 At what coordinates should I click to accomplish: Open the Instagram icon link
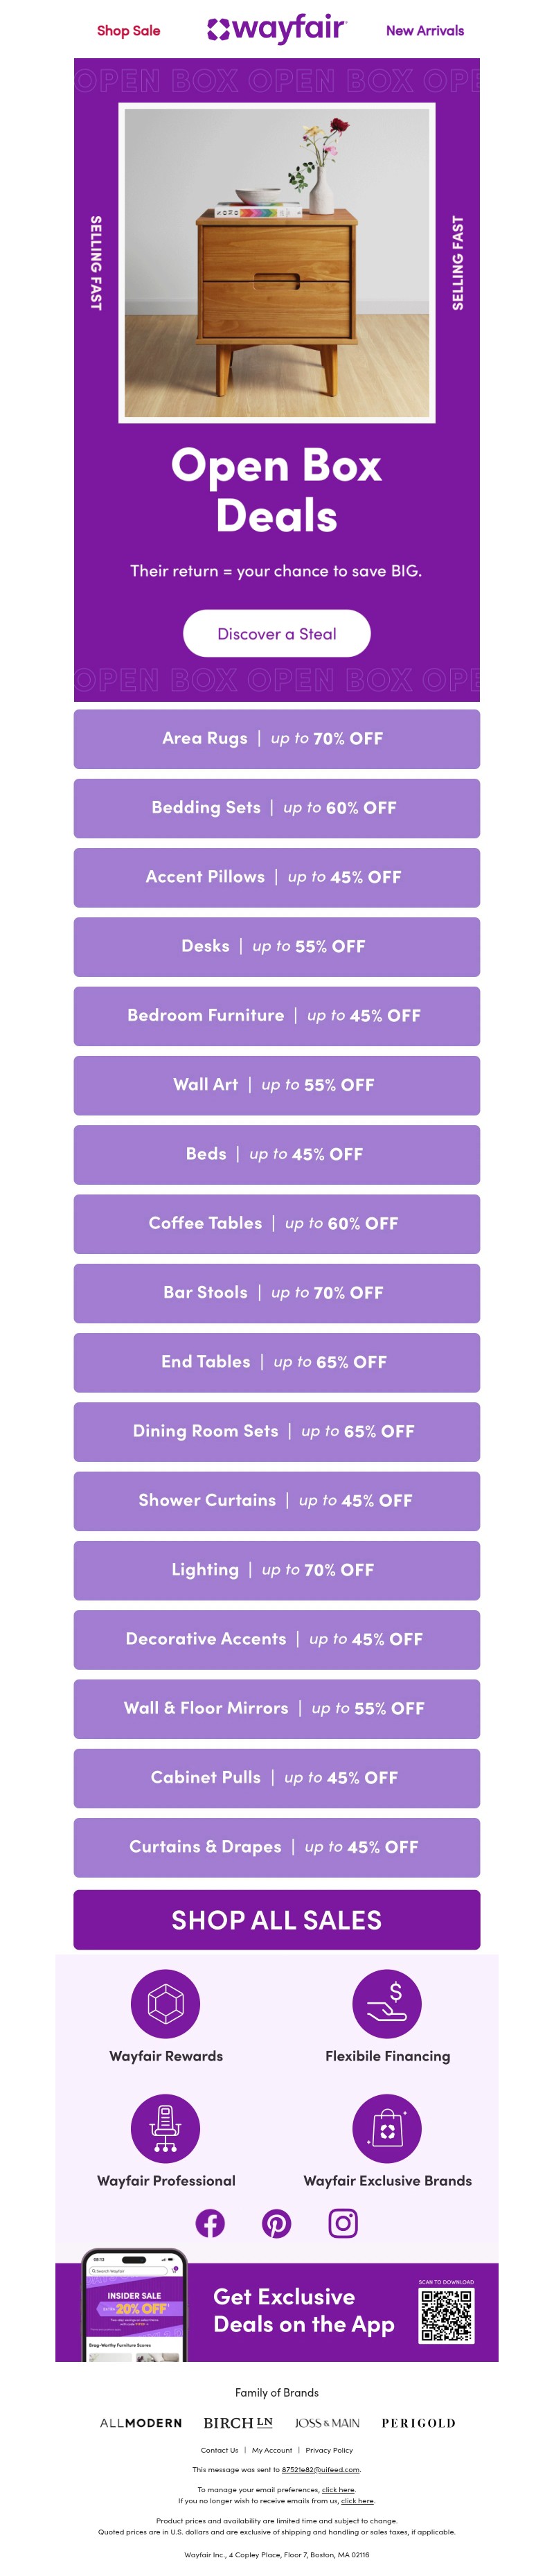[343, 2222]
